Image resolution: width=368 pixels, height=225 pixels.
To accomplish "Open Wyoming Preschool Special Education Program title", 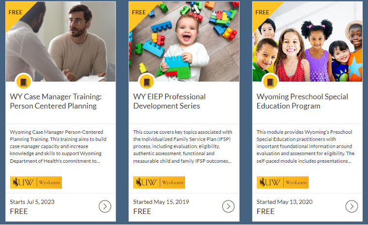I will 302,101.
